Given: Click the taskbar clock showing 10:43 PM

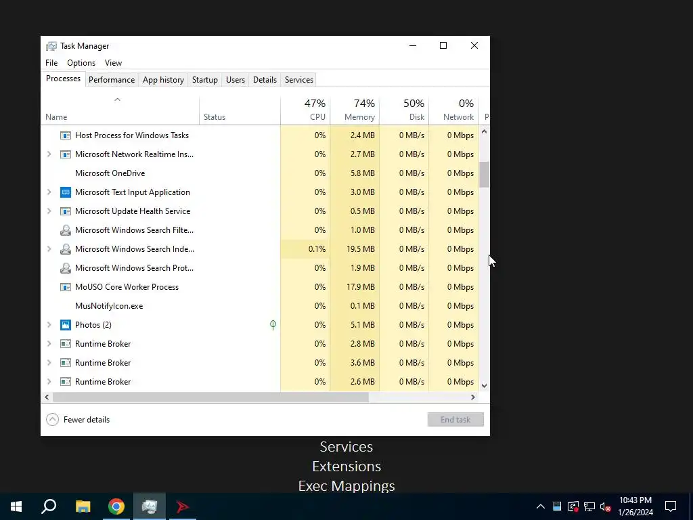Looking at the screenshot, I should pyautogui.click(x=635, y=506).
